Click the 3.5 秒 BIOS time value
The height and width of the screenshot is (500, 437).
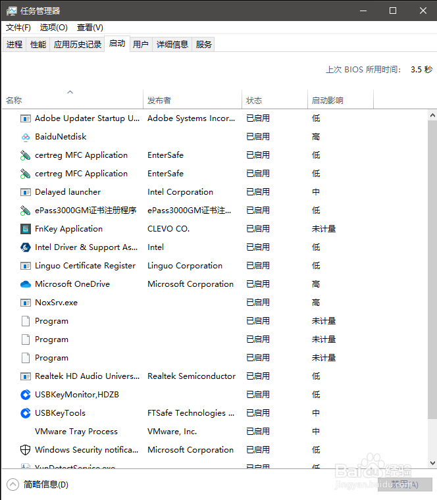pos(421,70)
